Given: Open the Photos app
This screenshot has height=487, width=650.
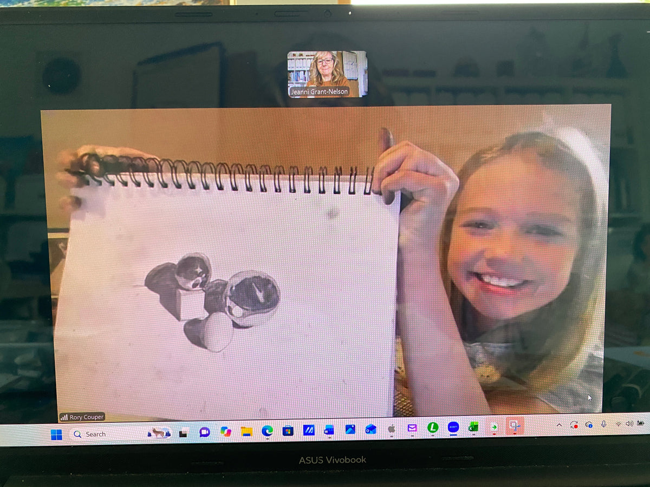Looking at the screenshot, I should 350,429.
